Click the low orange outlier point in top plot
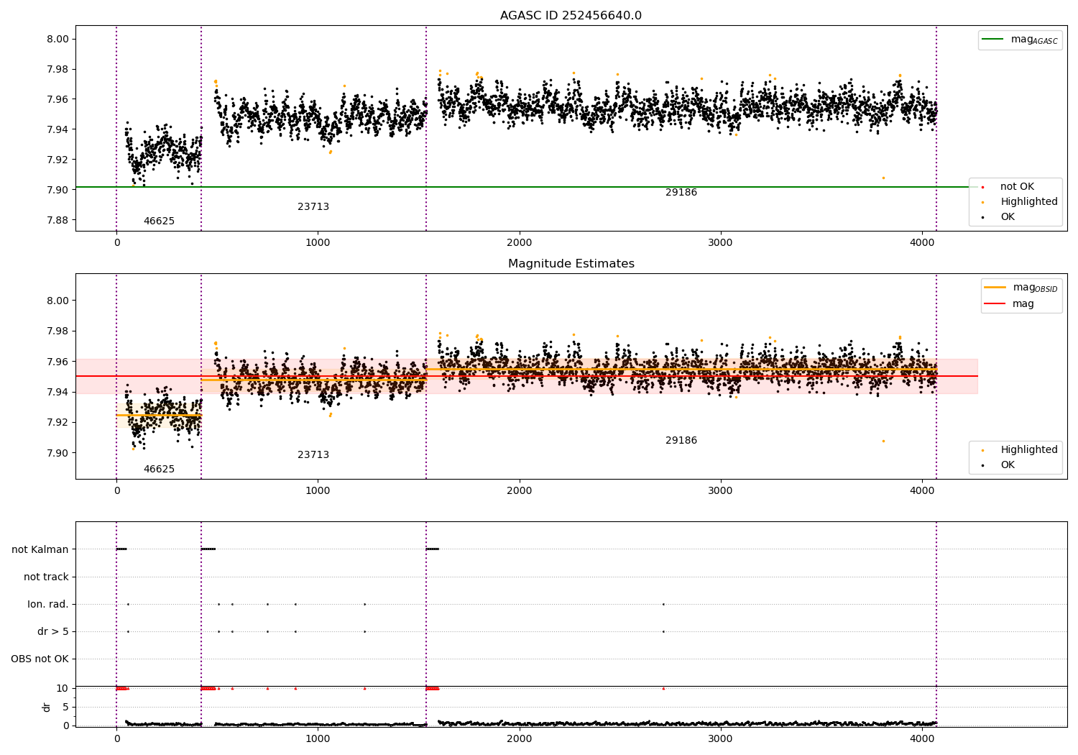This screenshot has width=1078, height=755. click(x=883, y=178)
